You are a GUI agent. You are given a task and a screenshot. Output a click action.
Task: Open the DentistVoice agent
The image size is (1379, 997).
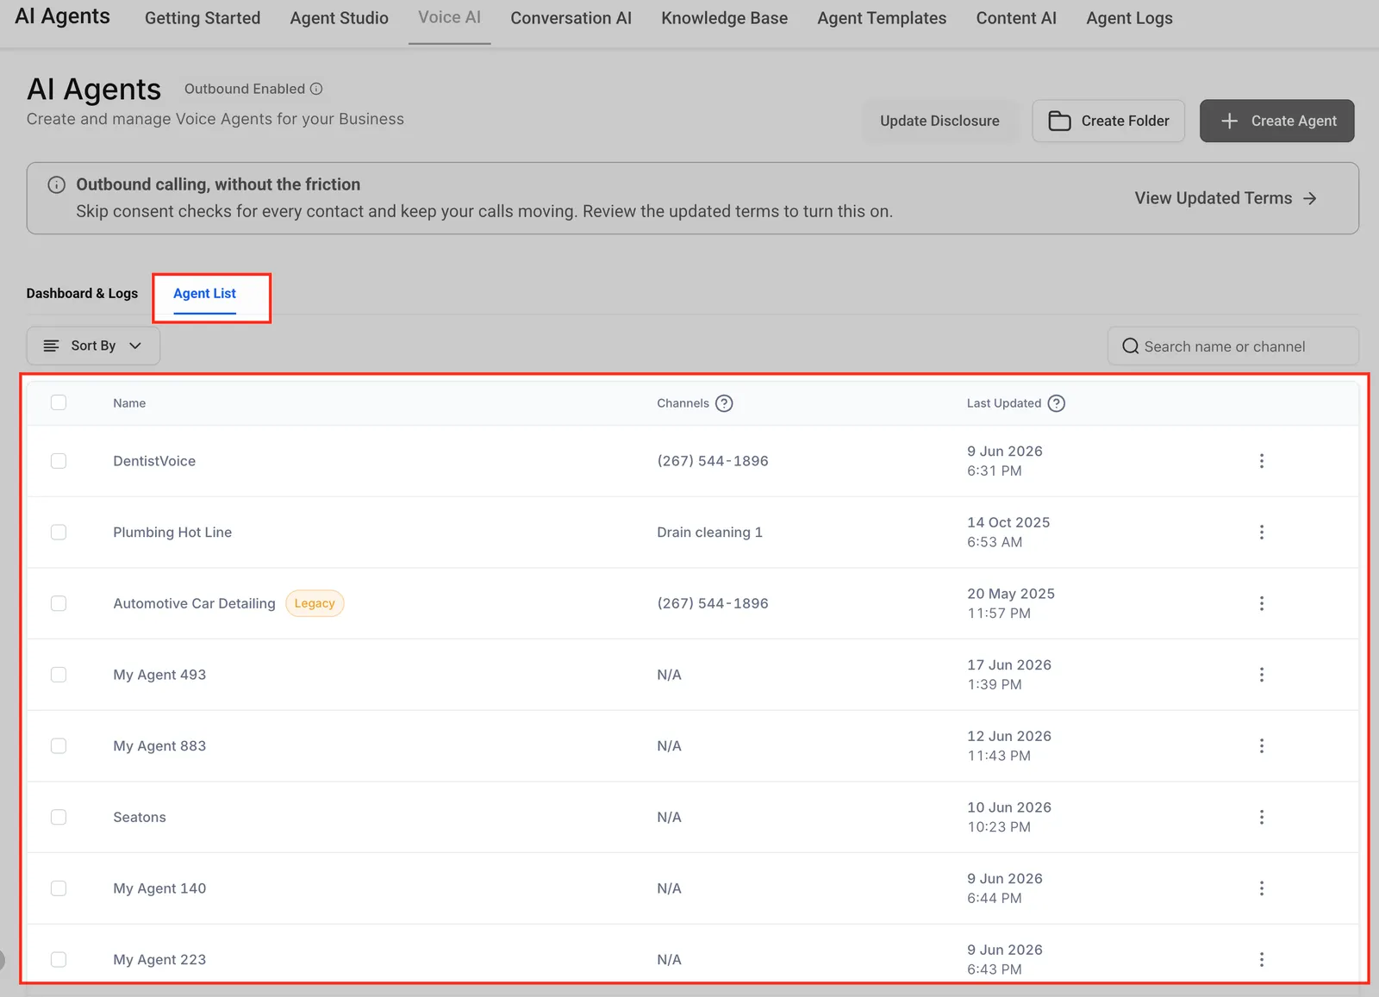pos(154,461)
